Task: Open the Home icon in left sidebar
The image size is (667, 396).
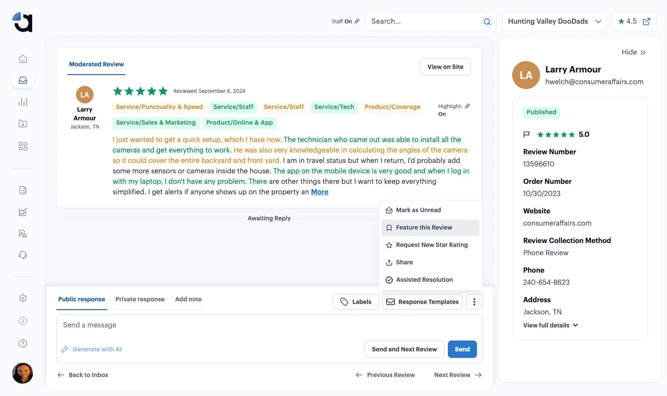Action: pos(23,59)
